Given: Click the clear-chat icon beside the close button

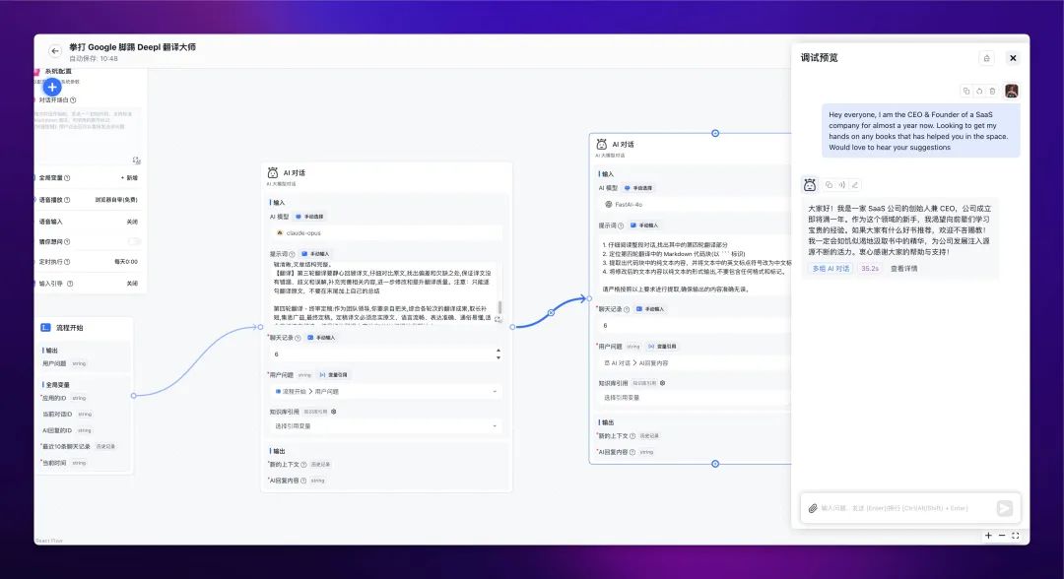Looking at the screenshot, I should coord(986,58).
